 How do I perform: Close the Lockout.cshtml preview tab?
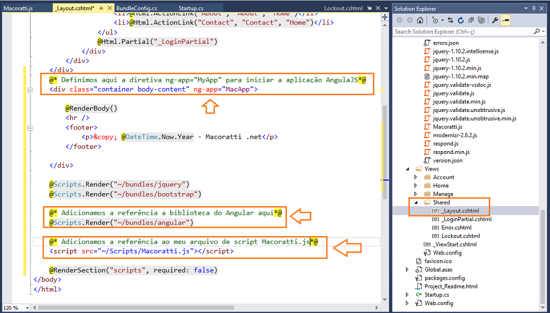point(378,8)
